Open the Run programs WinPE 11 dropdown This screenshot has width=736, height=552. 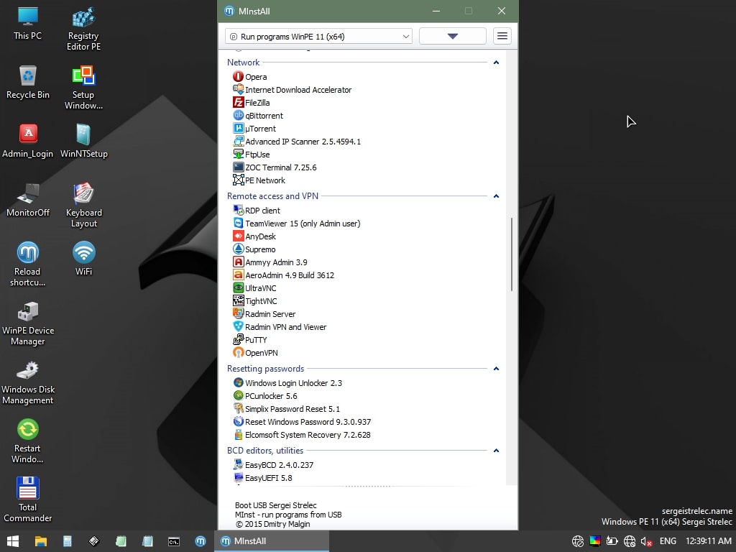pos(318,36)
